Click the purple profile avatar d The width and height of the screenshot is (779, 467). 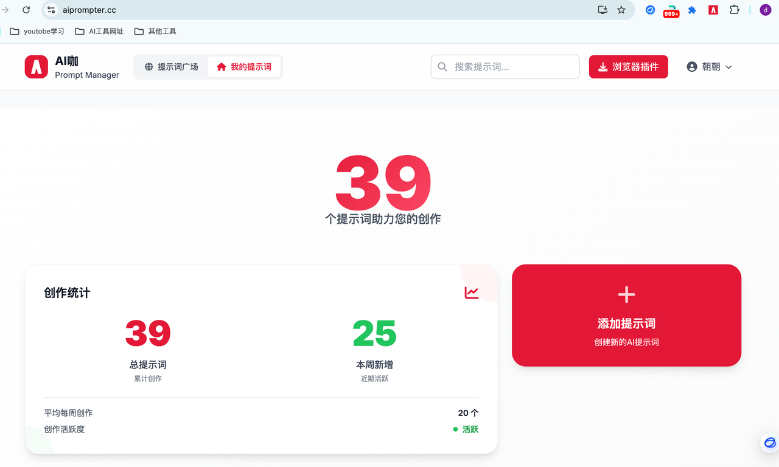tap(765, 10)
